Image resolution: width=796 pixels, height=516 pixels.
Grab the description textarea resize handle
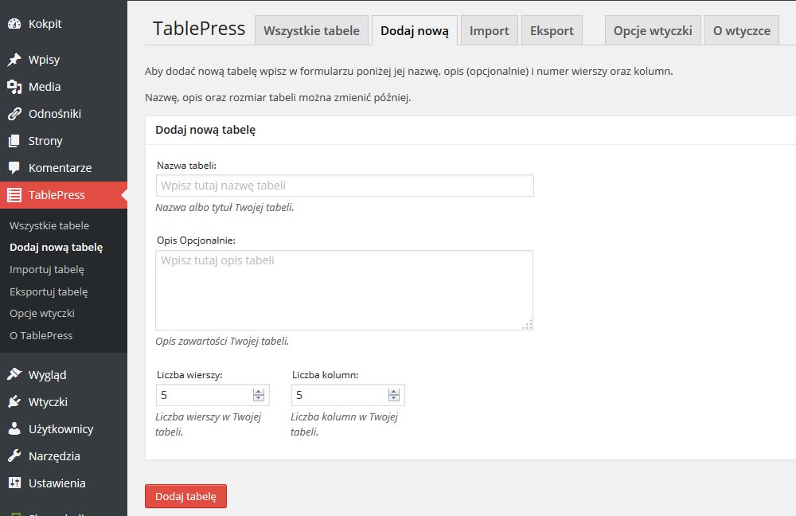click(x=528, y=325)
